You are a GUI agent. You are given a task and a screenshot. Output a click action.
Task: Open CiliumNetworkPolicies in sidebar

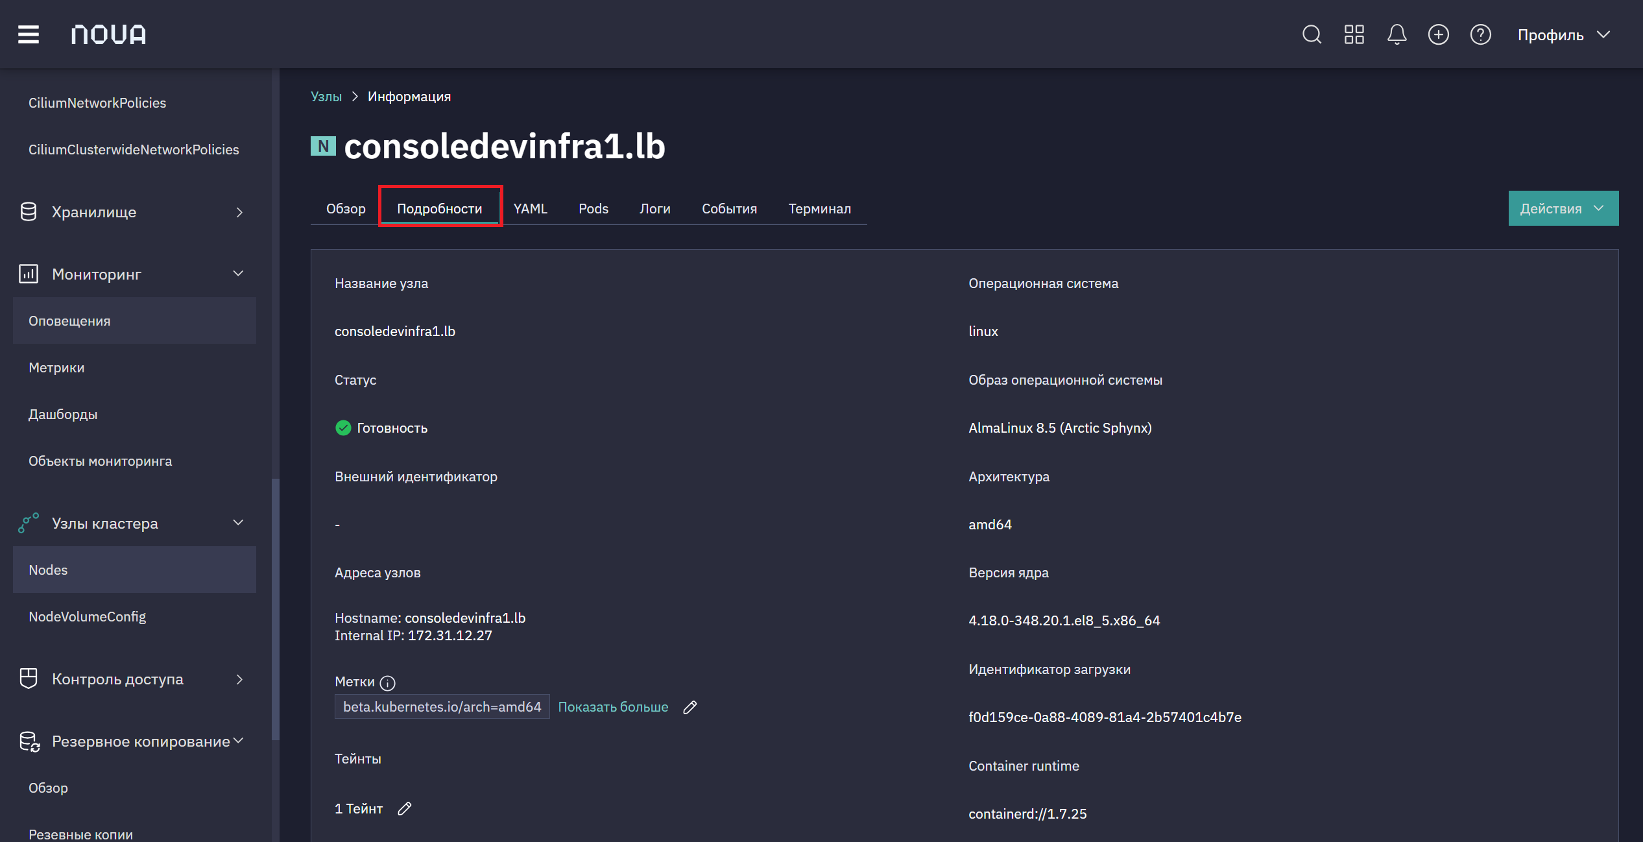134,102
